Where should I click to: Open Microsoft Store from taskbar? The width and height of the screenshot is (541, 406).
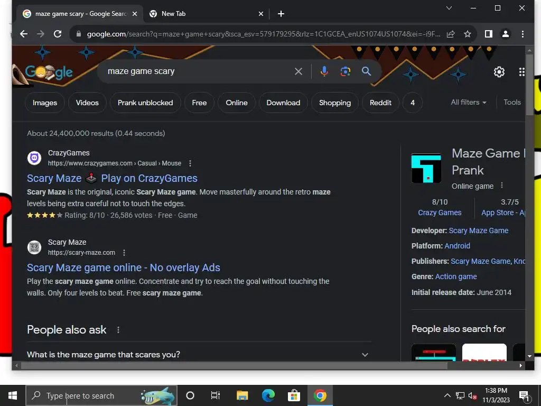[294, 395]
